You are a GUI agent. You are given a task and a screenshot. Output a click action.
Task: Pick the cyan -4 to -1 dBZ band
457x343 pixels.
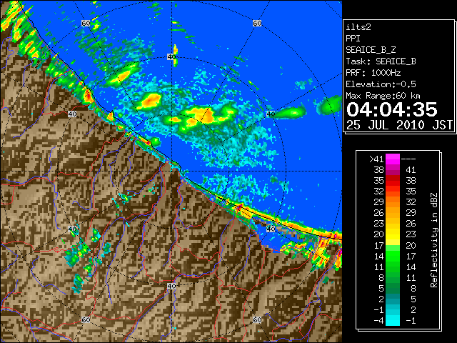pyautogui.click(x=393, y=320)
